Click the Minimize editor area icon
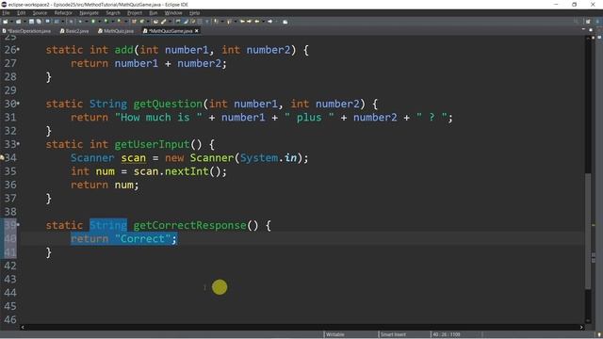This screenshot has width=603, height=339. coord(583,29)
